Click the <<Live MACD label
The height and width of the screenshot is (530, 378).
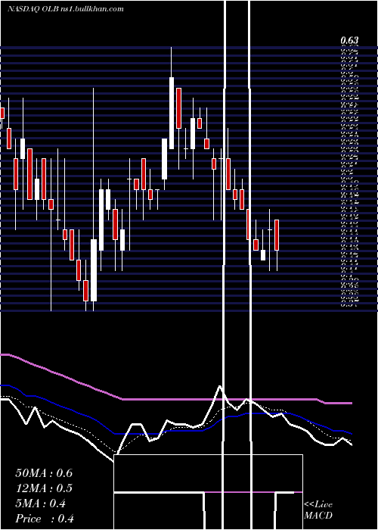(318, 510)
